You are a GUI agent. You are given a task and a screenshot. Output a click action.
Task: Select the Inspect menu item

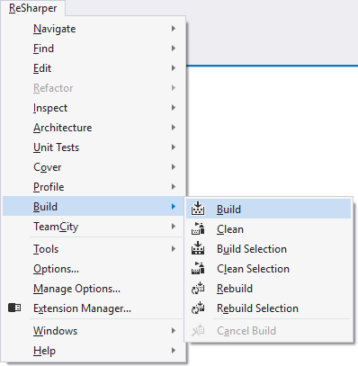pos(93,108)
